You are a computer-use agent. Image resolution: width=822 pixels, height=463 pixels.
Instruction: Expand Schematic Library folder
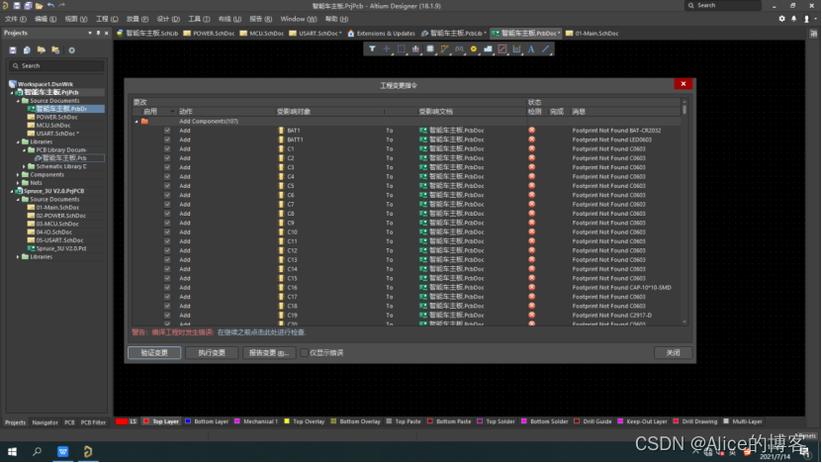point(24,166)
